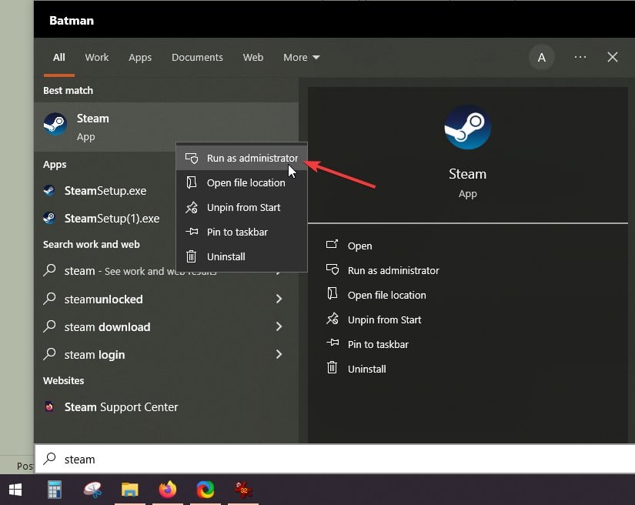Viewport: 635px width, 505px height.
Task: Focus the search box containing 'steam'
Action: [335, 459]
